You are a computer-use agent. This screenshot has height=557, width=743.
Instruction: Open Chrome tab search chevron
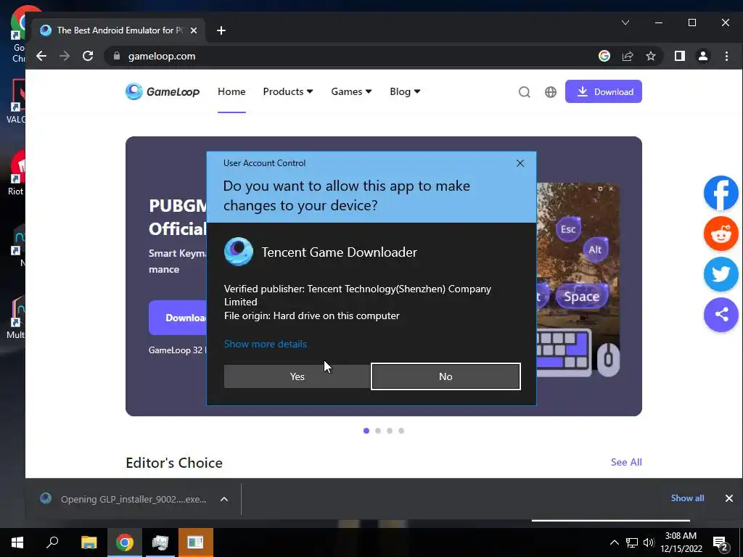[625, 22]
